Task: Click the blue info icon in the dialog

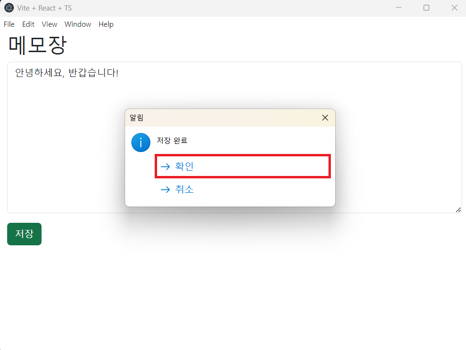Action: click(x=141, y=142)
